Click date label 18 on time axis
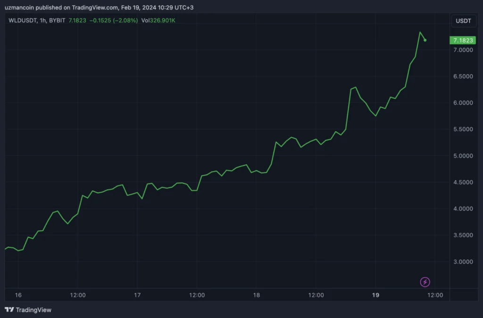Viewport: 483px width, 318px height. coord(257,295)
